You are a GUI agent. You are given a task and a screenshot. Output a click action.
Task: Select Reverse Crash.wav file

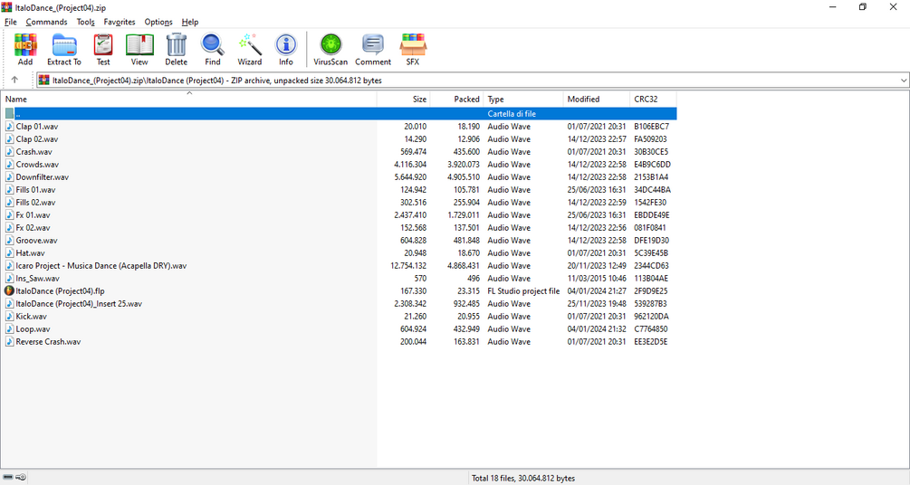48,342
